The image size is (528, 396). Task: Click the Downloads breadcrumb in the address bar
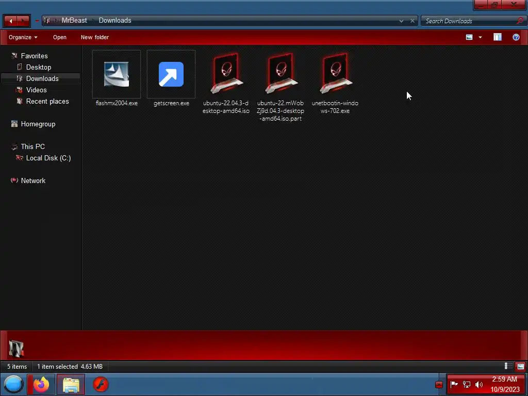tap(115, 21)
